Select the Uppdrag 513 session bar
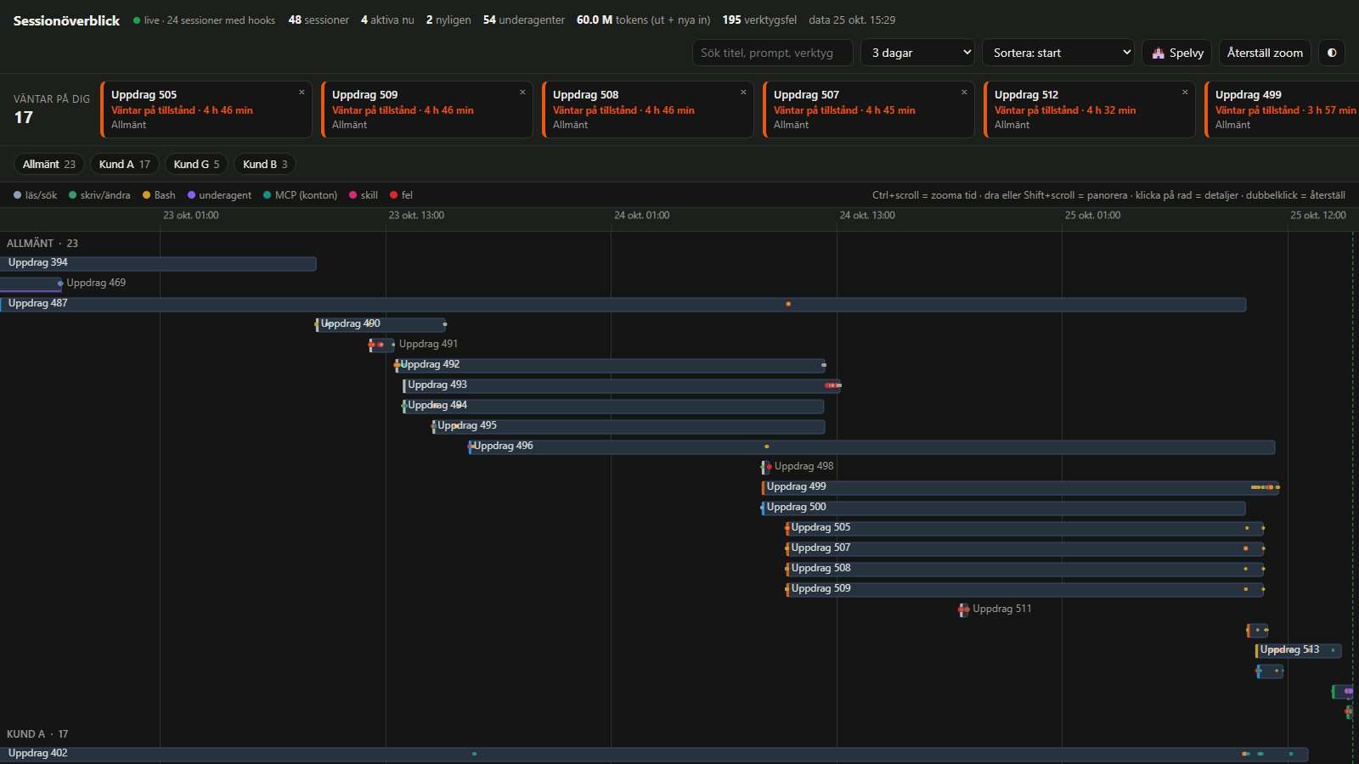 (1299, 650)
